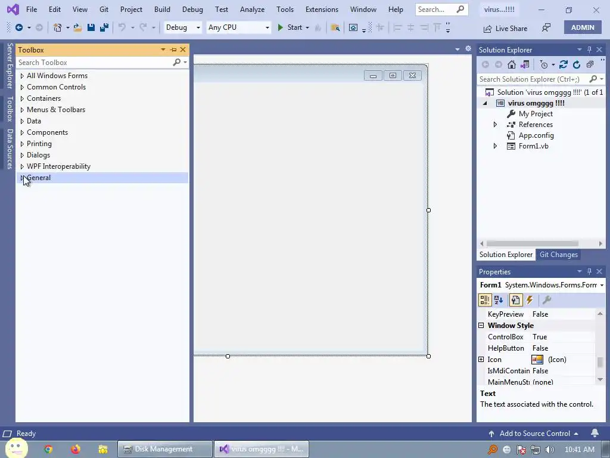Switch to the Git Changes tab
The height and width of the screenshot is (458, 610).
559,254
